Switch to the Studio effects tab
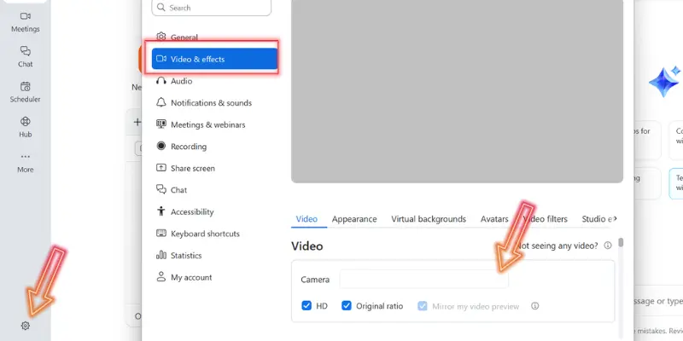This screenshot has height=341, width=683. pos(596,219)
